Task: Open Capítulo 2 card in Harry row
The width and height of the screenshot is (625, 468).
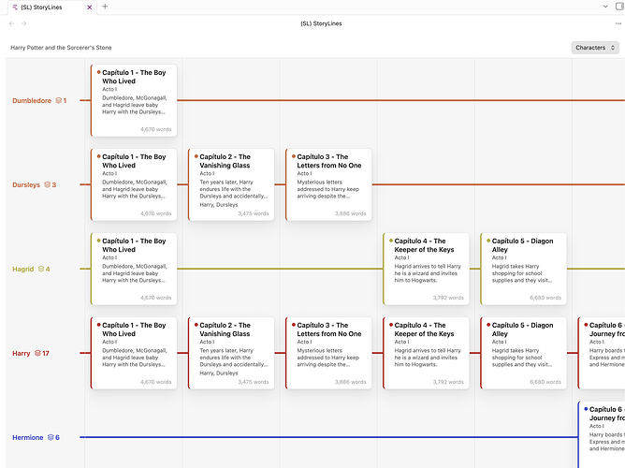Action: (x=231, y=353)
